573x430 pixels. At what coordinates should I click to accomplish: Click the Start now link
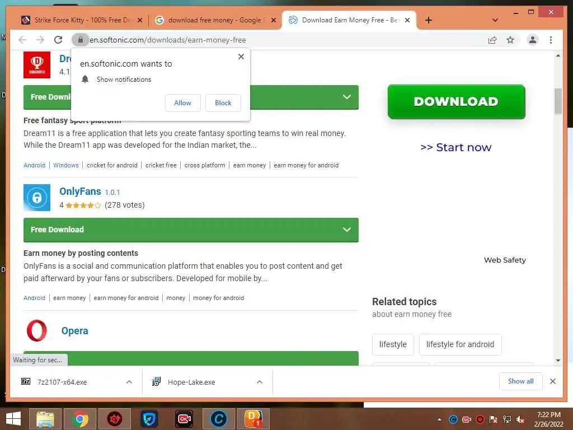pos(455,147)
